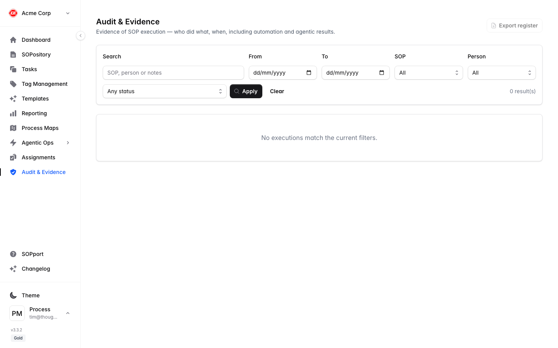Image resolution: width=558 pixels, height=348 pixels.
Task: Open the From date calendar picker icon
Action: [309, 73]
